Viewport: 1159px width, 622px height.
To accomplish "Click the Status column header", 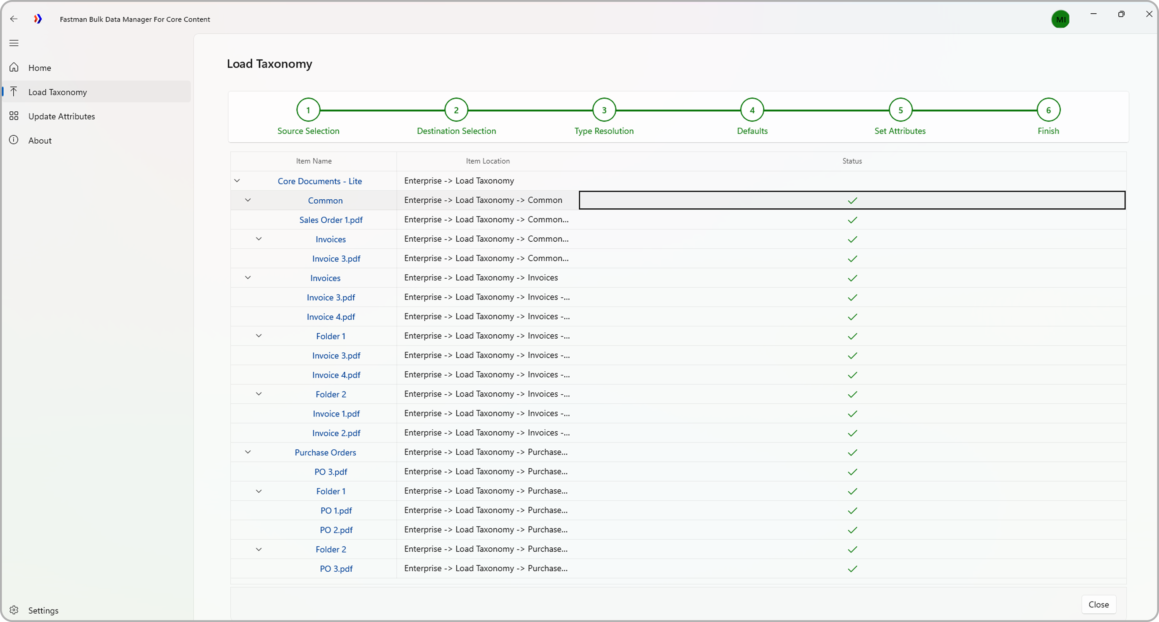I will pos(852,161).
